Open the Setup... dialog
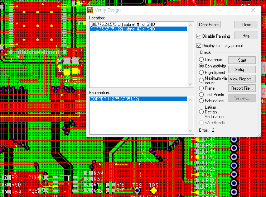This screenshot has height=197, width=266. coord(242,70)
